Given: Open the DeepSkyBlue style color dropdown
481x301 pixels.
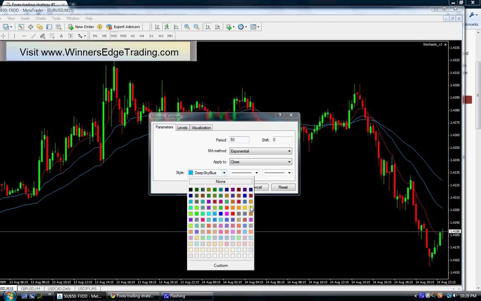Looking at the screenshot, I should (207, 173).
